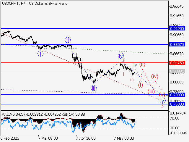Select the red (i) projected wave label
Screen dimensions: 189x142
tap(141, 85)
